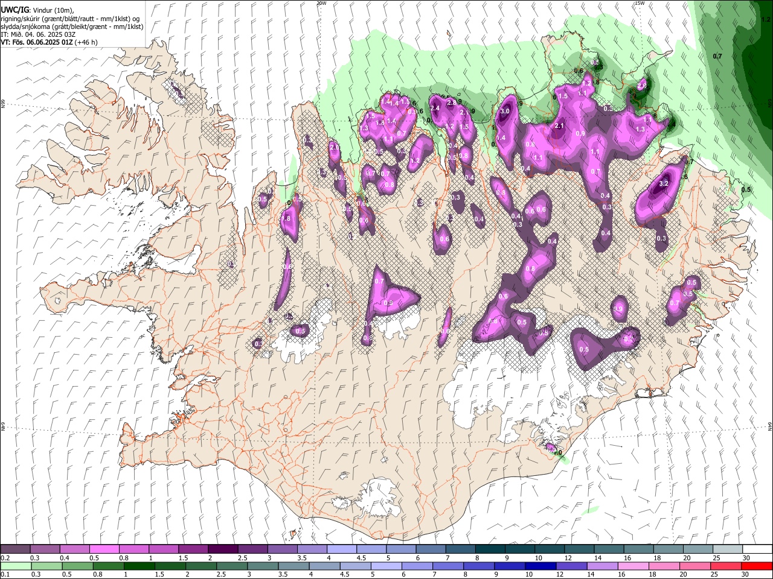Pick upper legend swatch between 0.3 and 0.4
Screen dimensions: 773x579
45,549
